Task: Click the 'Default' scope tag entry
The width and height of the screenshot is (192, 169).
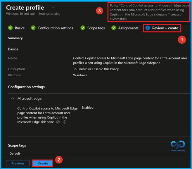Action: [x=15, y=153]
